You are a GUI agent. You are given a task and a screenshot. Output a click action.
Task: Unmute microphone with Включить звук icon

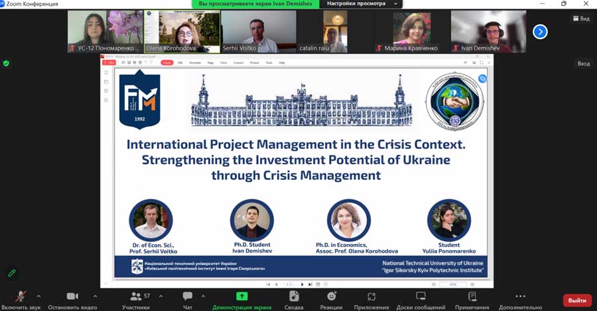[21, 296]
